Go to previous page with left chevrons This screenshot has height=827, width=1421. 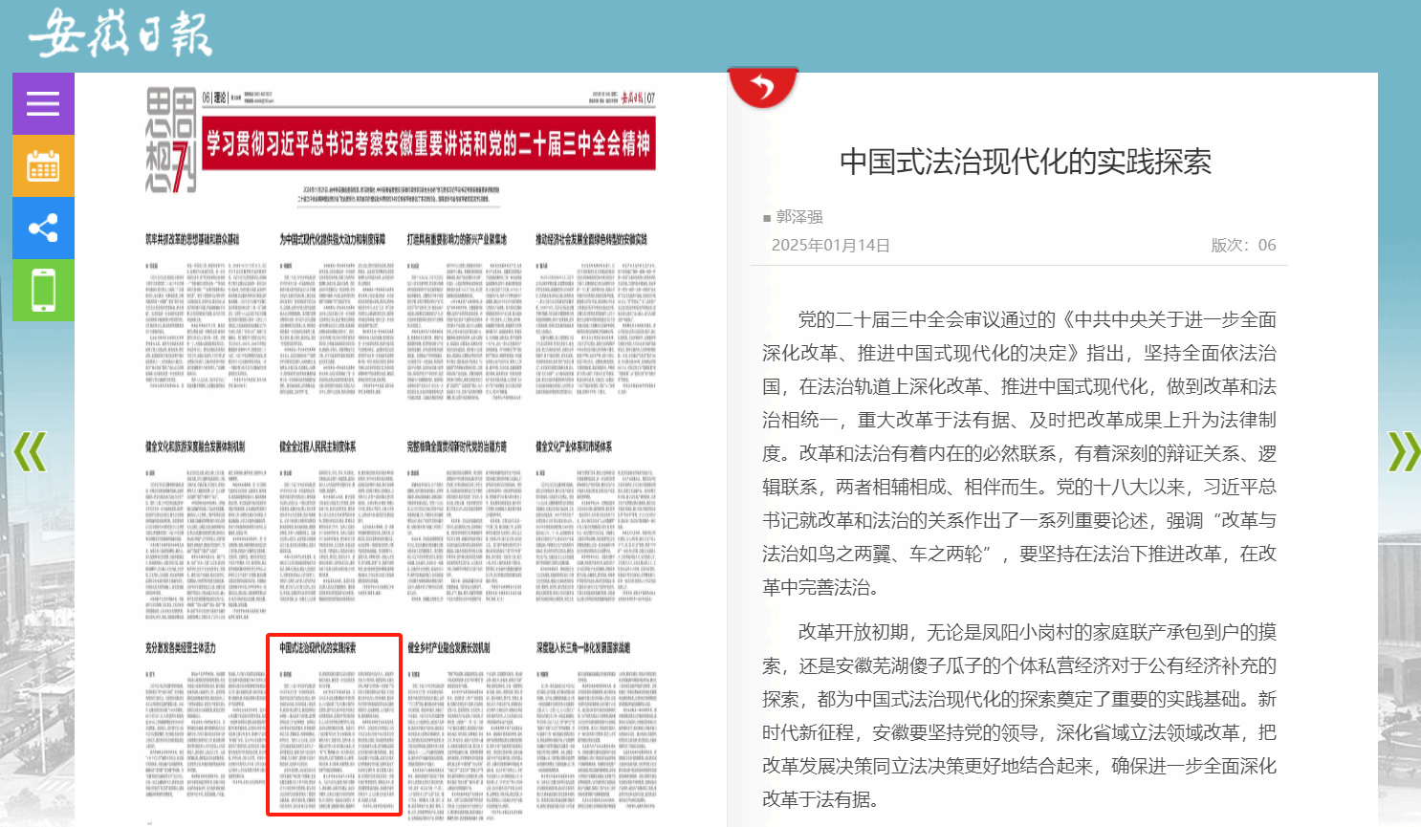[x=30, y=452]
